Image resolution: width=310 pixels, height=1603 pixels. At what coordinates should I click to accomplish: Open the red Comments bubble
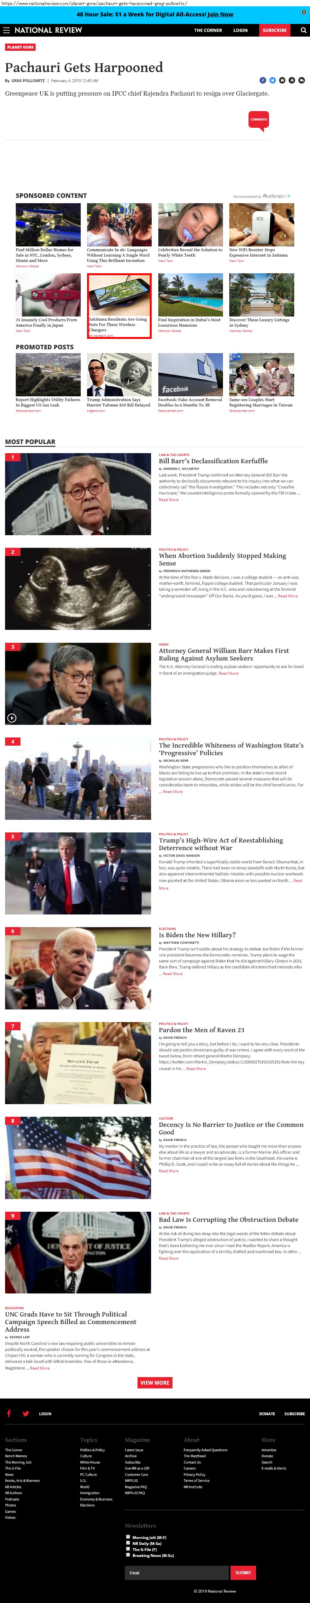pyautogui.click(x=258, y=120)
